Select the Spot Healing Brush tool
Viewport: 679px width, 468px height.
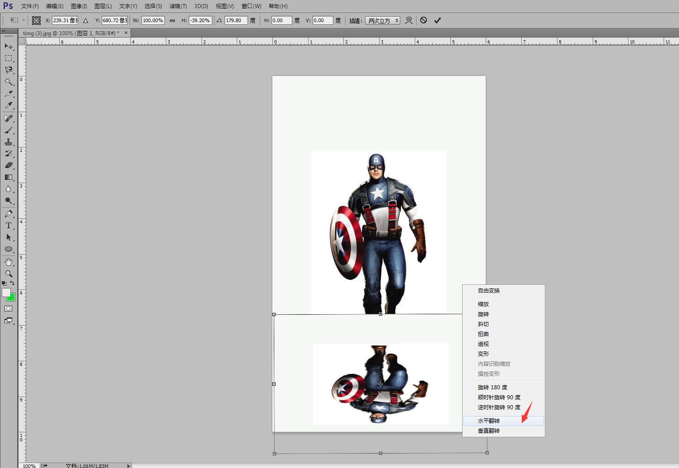[9, 118]
